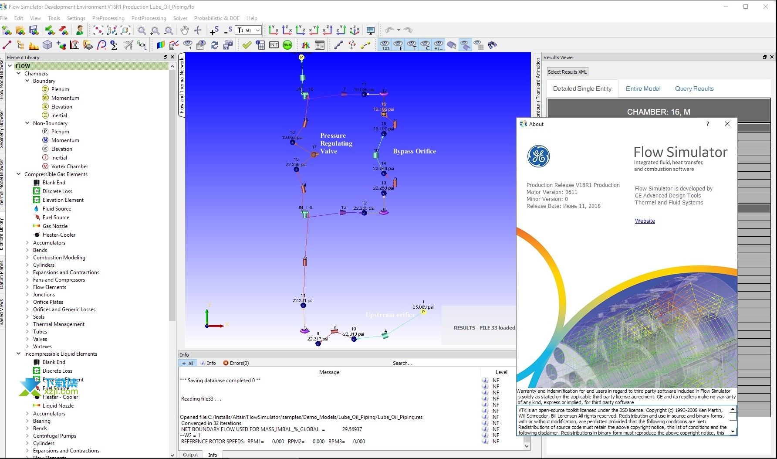The image size is (777, 459).
Task: Expand the Valves tree node
Action: tap(27, 339)
